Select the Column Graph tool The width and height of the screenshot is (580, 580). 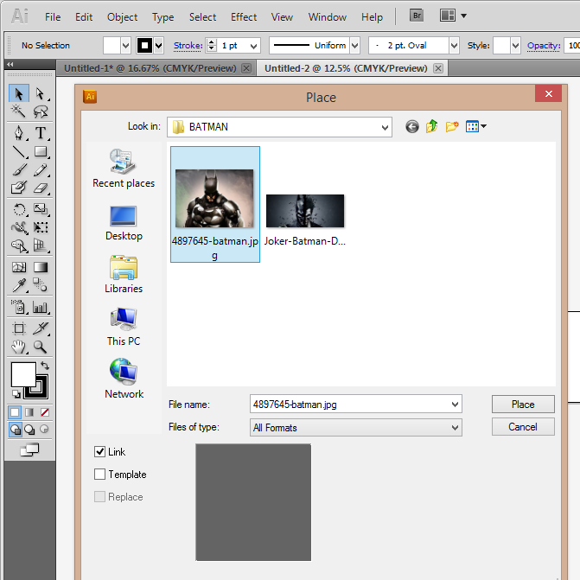click(41, 307)
